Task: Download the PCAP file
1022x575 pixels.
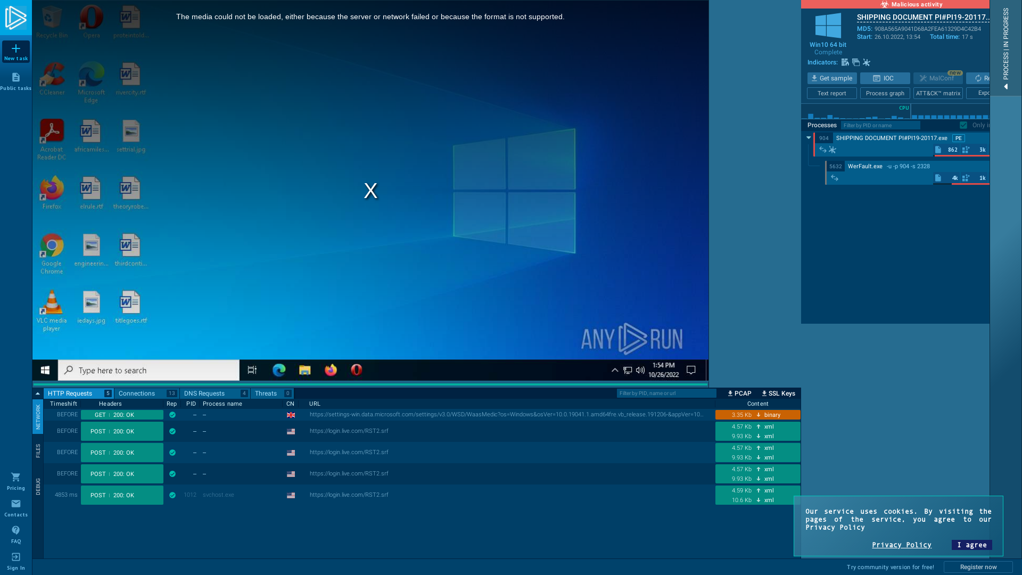Action: point(739,393)
